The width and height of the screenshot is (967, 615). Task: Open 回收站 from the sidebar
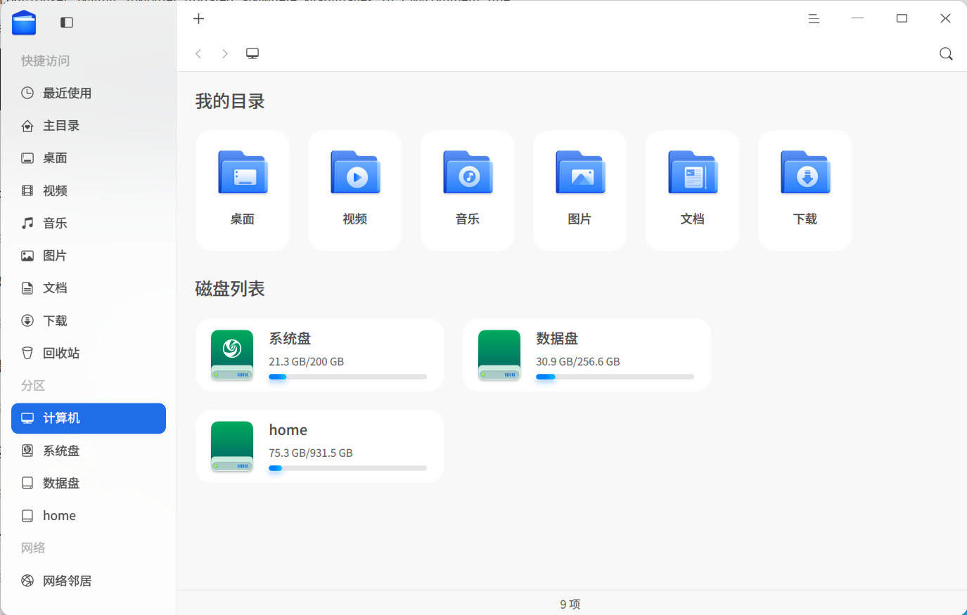89,353
